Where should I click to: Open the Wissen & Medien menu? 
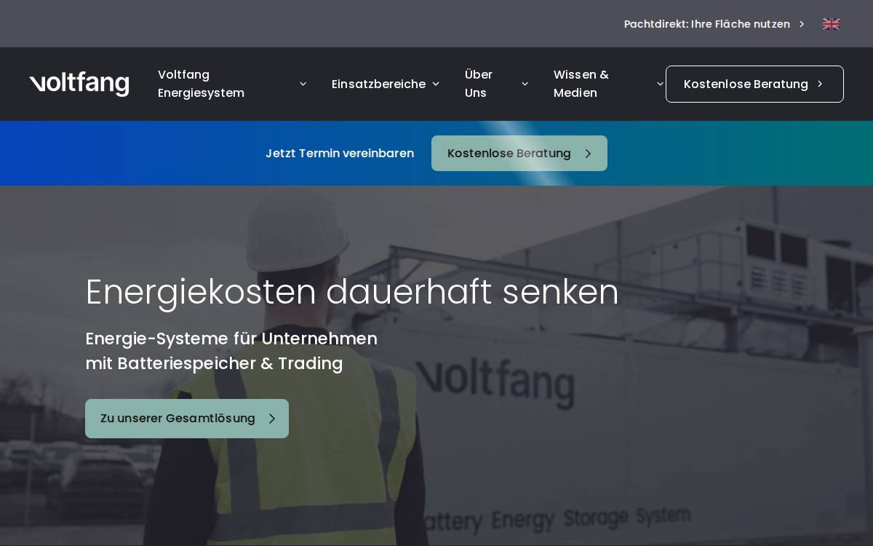581,84
